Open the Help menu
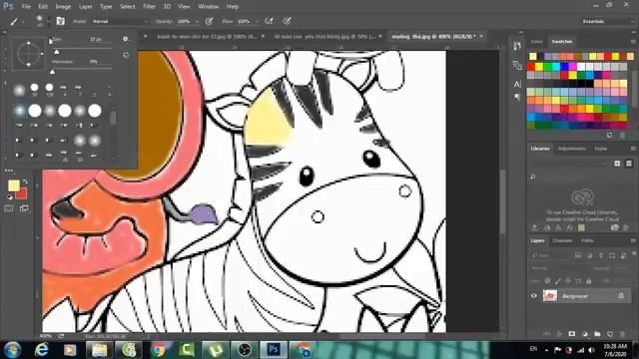The image size is (639, 359). click(x=233, y=7)
